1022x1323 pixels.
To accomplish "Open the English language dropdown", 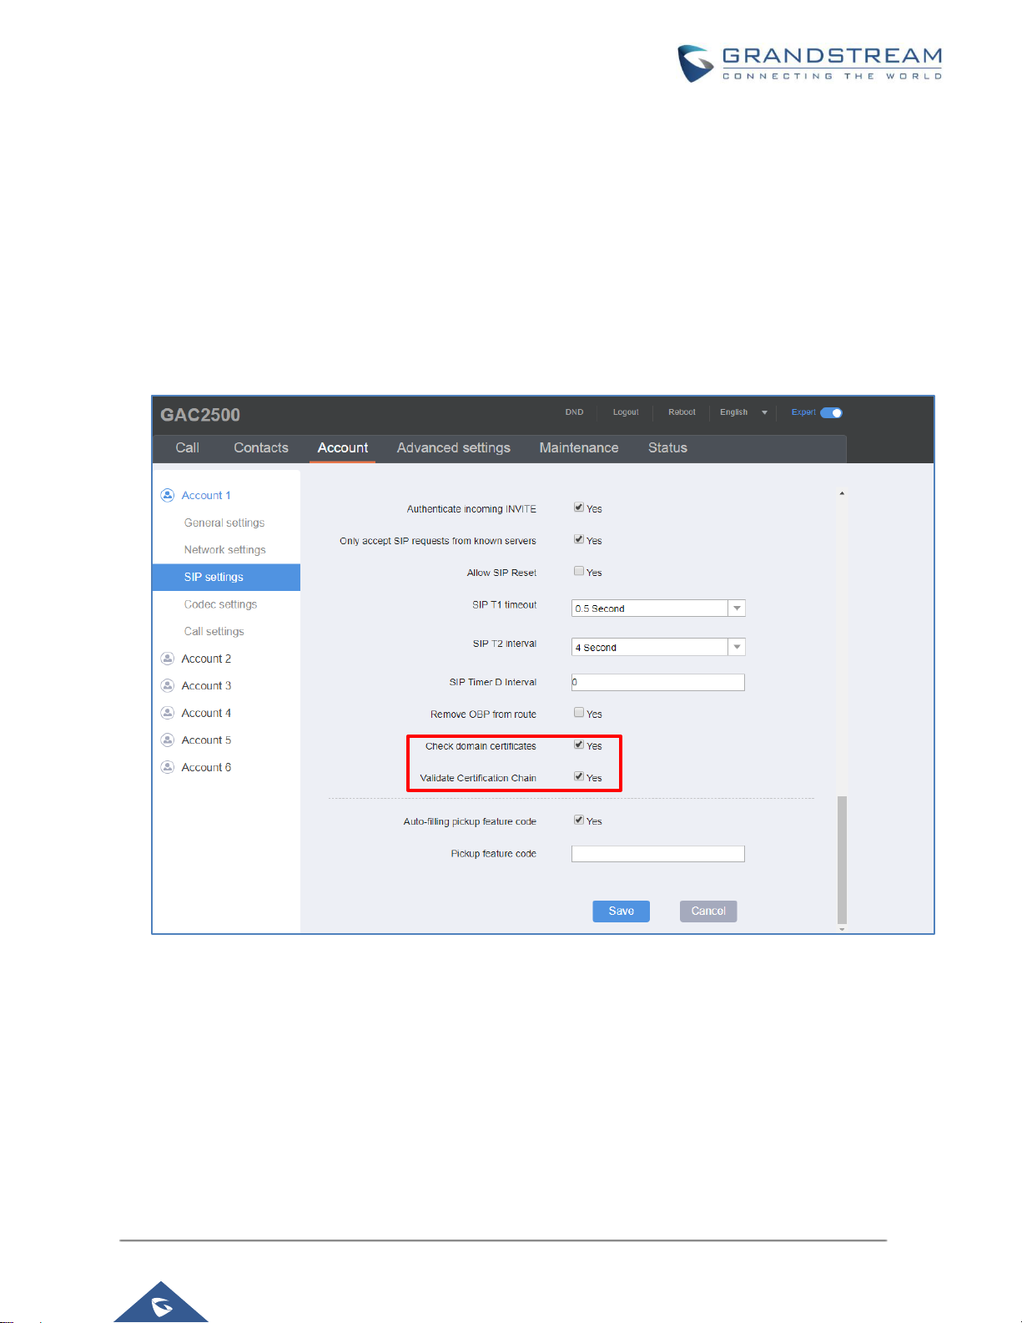I will pos(743,412).
